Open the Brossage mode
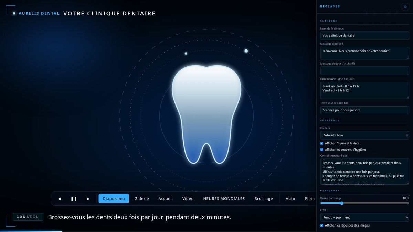 tap(264, 199)
